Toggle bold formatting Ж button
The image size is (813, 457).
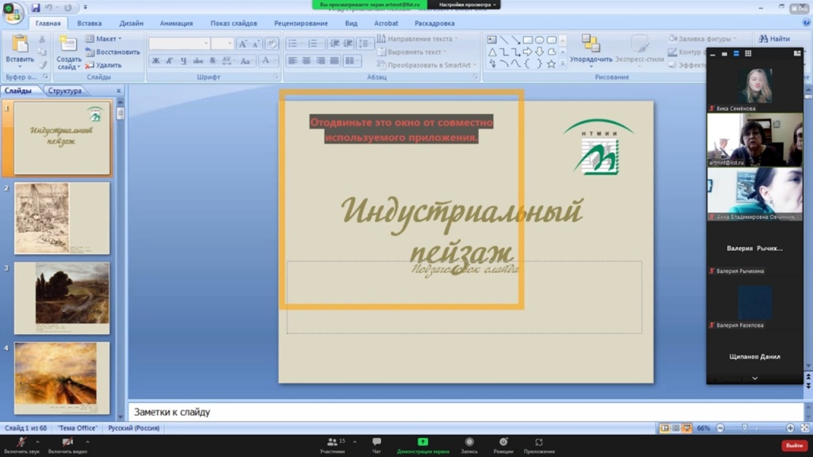(156, 61)
